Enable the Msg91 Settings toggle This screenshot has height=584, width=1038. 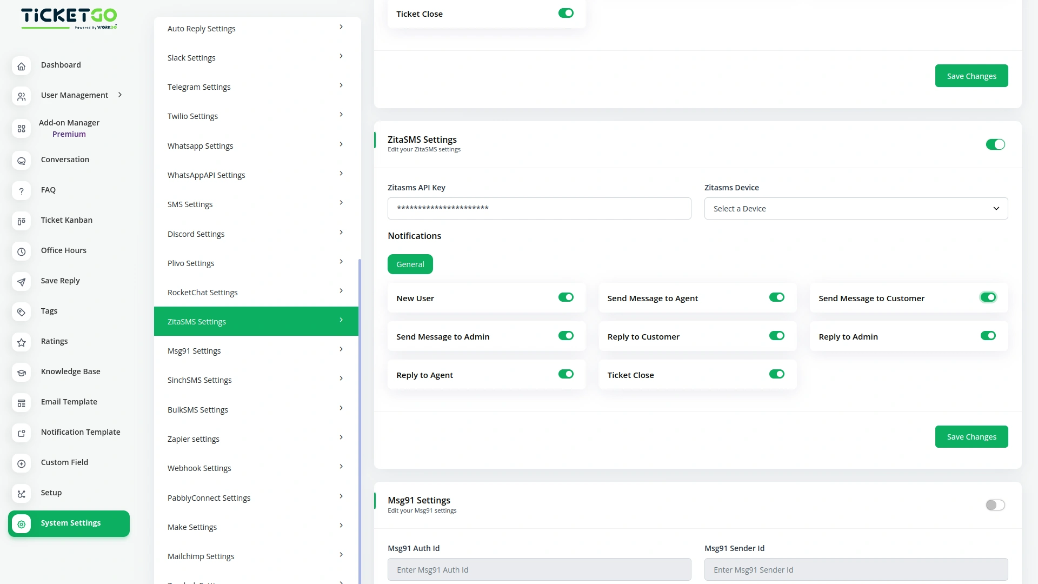995,505
